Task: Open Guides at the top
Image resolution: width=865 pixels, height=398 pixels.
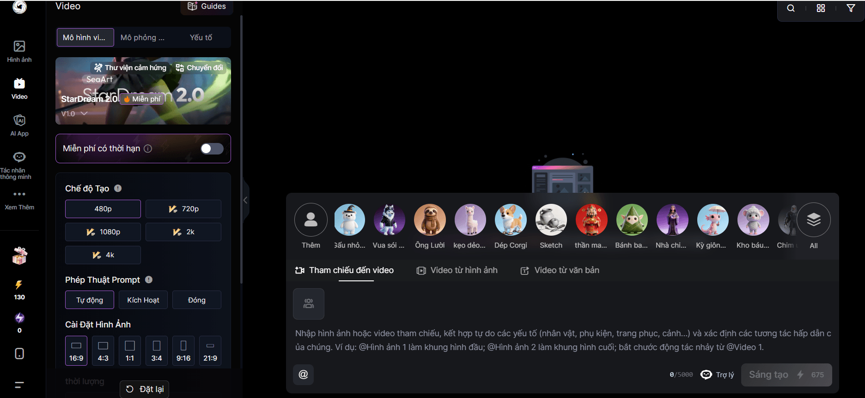Action: pyautogui.click(x=207, y=6)
